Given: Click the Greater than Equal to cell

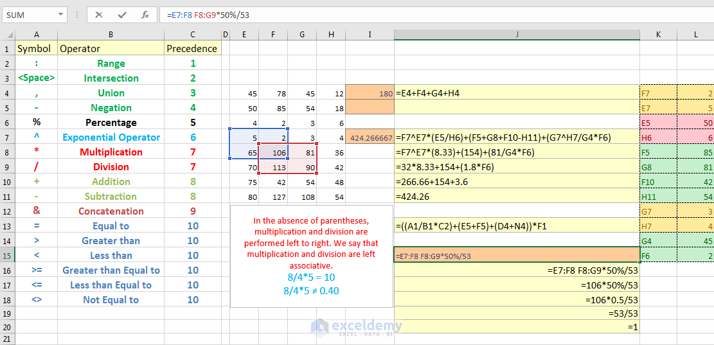Looking at the screenshot, I should click(111, 270).
